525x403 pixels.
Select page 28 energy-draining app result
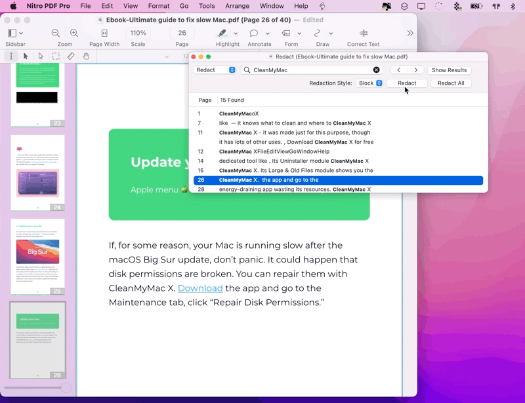338,189
